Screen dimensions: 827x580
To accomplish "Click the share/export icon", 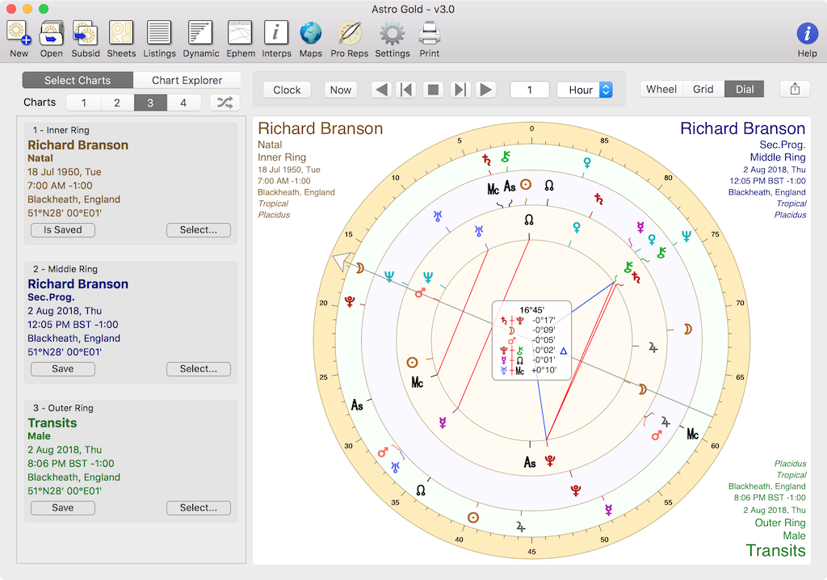I will [x=795, y=89].
